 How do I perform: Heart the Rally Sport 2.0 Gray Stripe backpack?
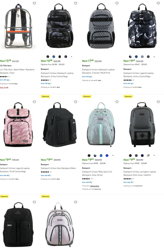[117, 102]
